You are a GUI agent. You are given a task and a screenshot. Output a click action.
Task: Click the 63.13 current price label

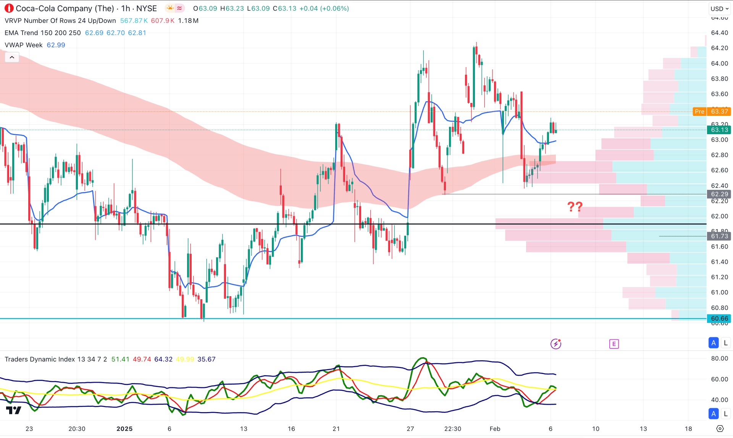tap(719, 130)
